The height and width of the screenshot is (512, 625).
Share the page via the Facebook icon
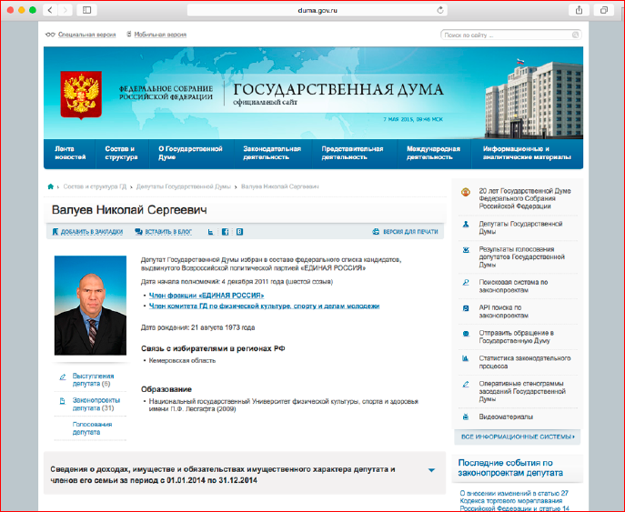(x=226, y=232)
